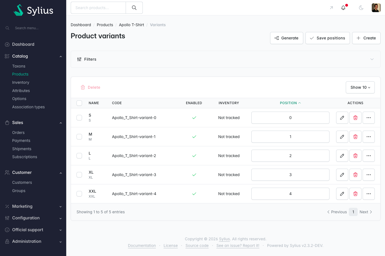Click the position field for XL variant

pos(290,175)
